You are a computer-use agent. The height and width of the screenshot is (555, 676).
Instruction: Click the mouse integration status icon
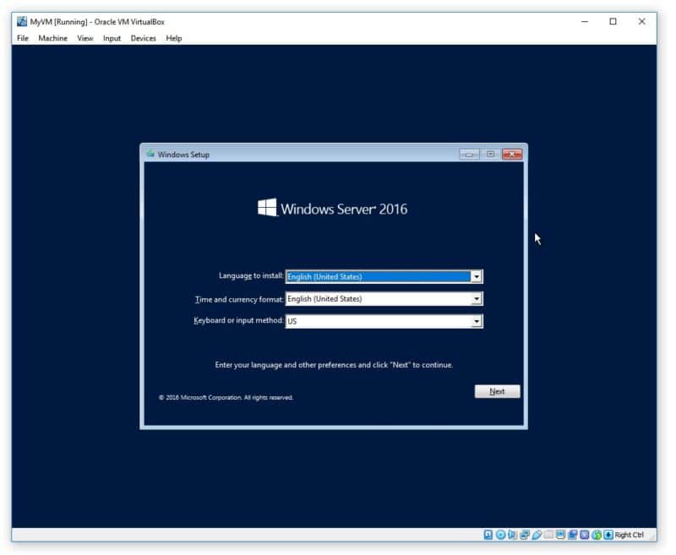597,535
